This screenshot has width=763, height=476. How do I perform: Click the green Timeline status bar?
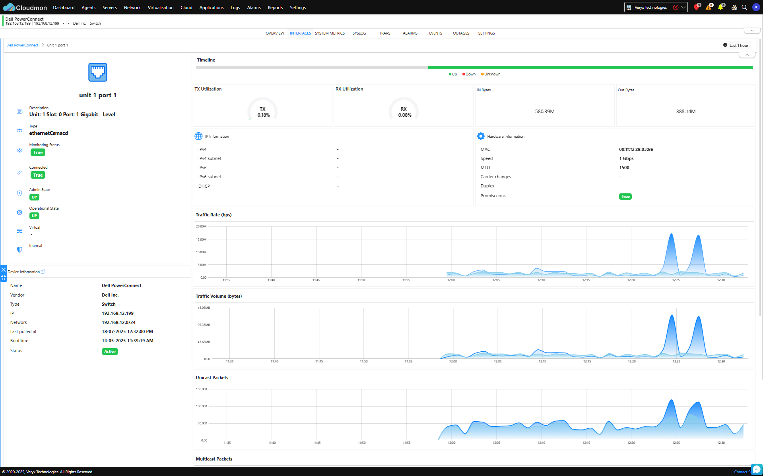click(x=590, y=67)
